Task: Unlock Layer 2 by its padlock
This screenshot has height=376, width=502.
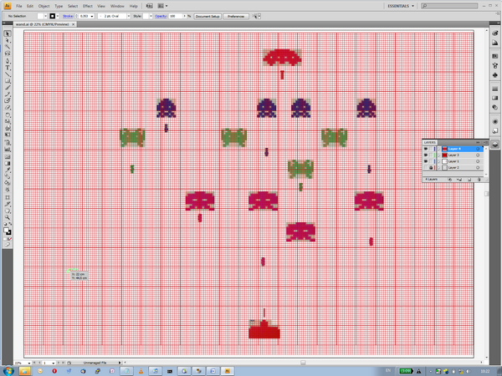Action: [431, 168]
